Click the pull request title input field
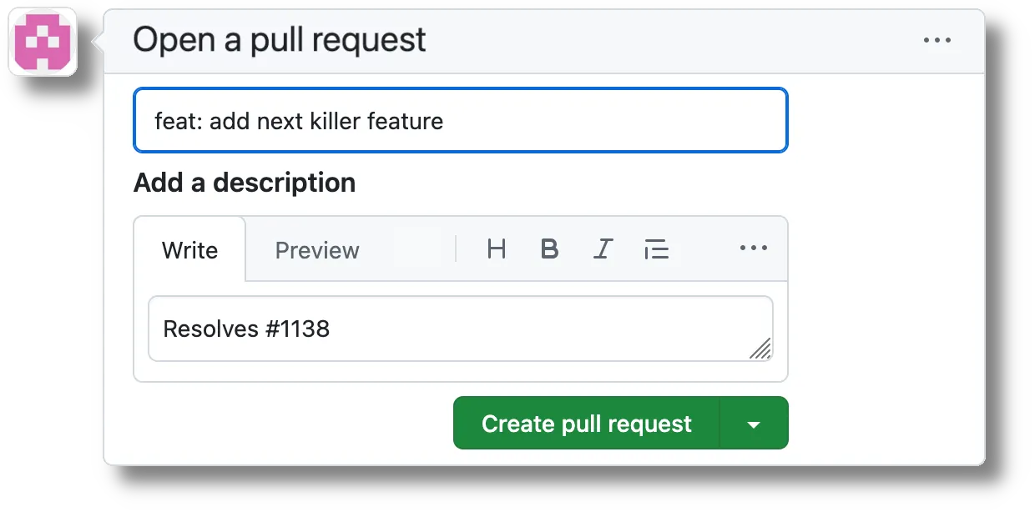 460,120
